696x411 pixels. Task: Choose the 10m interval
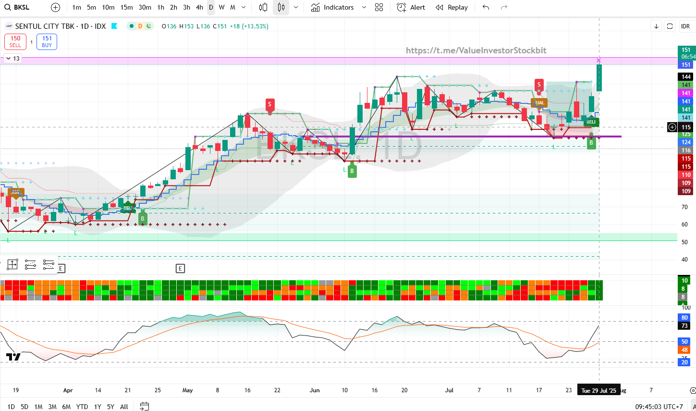coord(109,7)
